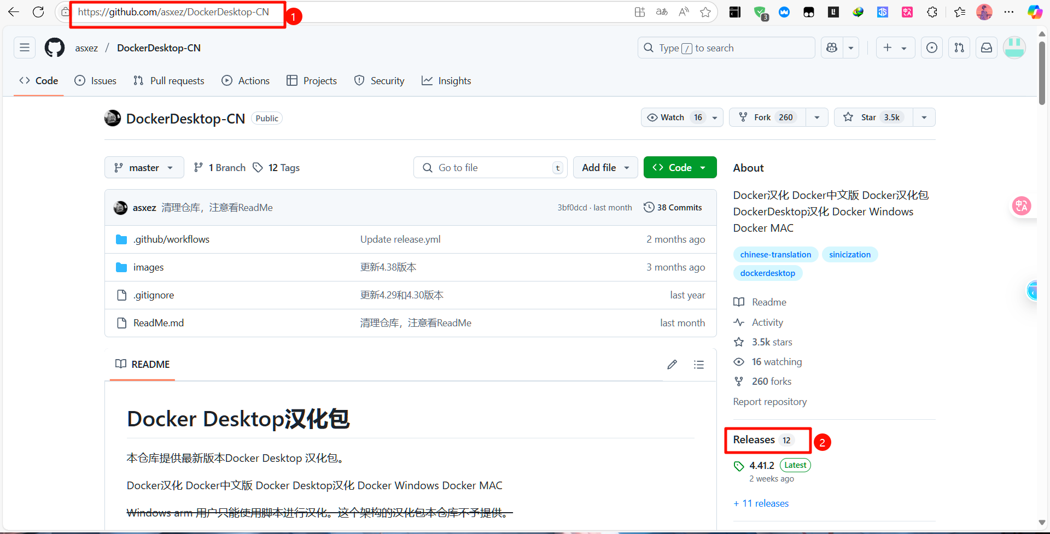Image resolution: width=1050 pixels, height=534 pixels.
Task: Open the hamburger navigation menu
Action: 25,48
